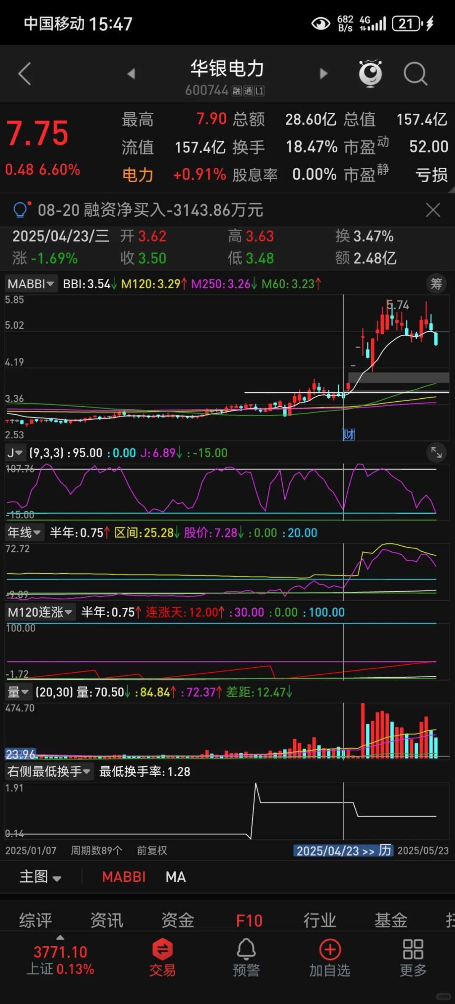This screenshot has height=1004, width=455.
Task: Tap the 区间:25.28 readout
Action: (147, 533)
